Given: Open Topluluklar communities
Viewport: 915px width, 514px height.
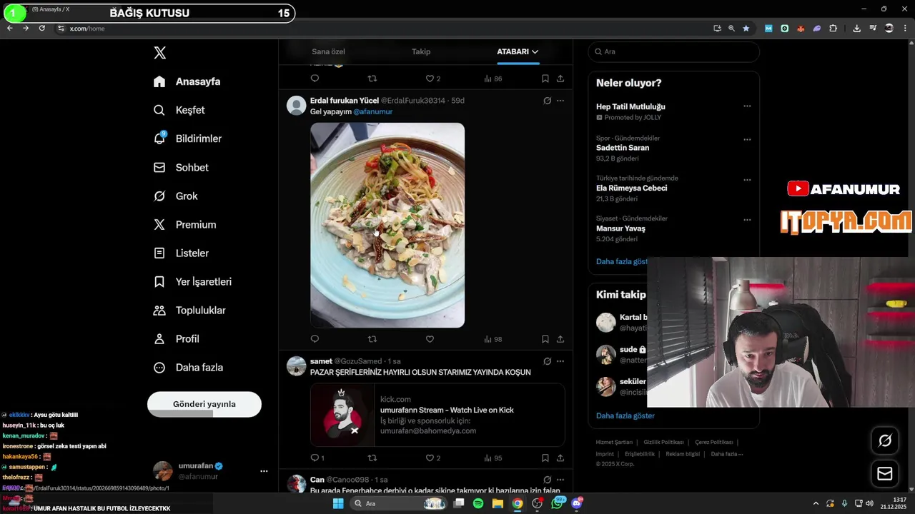Looking at the screenshot, I should point(189,310).
